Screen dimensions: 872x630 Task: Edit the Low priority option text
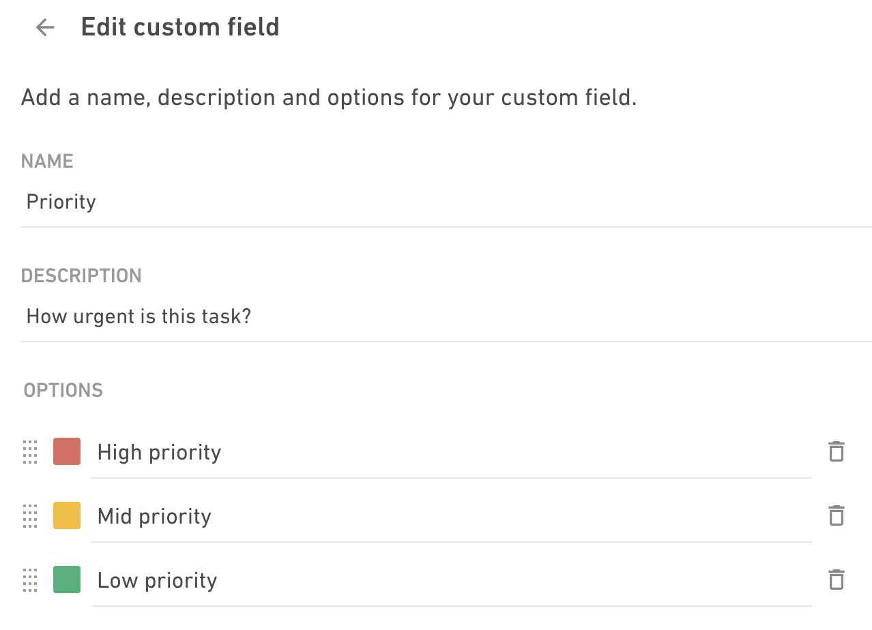pyautogui.click(x=451, y=582)
